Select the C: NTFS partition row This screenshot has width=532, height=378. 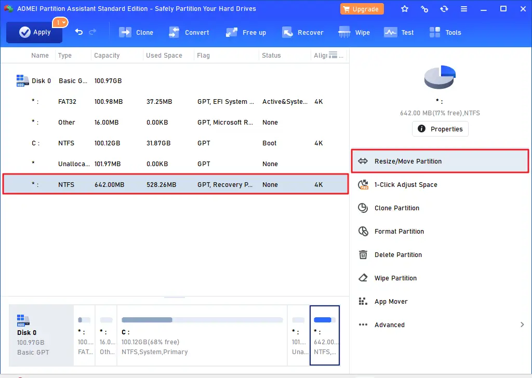[x=175, y=143]
